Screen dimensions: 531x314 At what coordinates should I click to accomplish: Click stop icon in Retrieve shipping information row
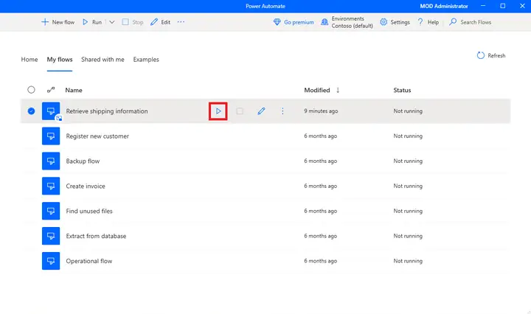coord(240,111)
